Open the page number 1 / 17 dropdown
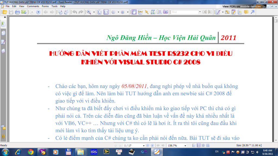Image resolution: width=278 pixels, height=156 pixels. (x=143, y=145)
